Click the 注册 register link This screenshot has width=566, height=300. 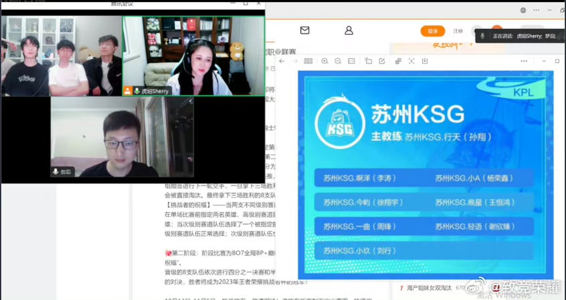[x=458, y=31]
